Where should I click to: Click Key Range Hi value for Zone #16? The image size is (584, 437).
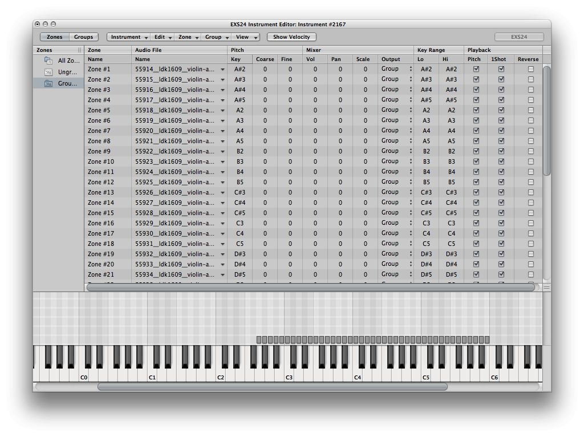pos(452,223)
